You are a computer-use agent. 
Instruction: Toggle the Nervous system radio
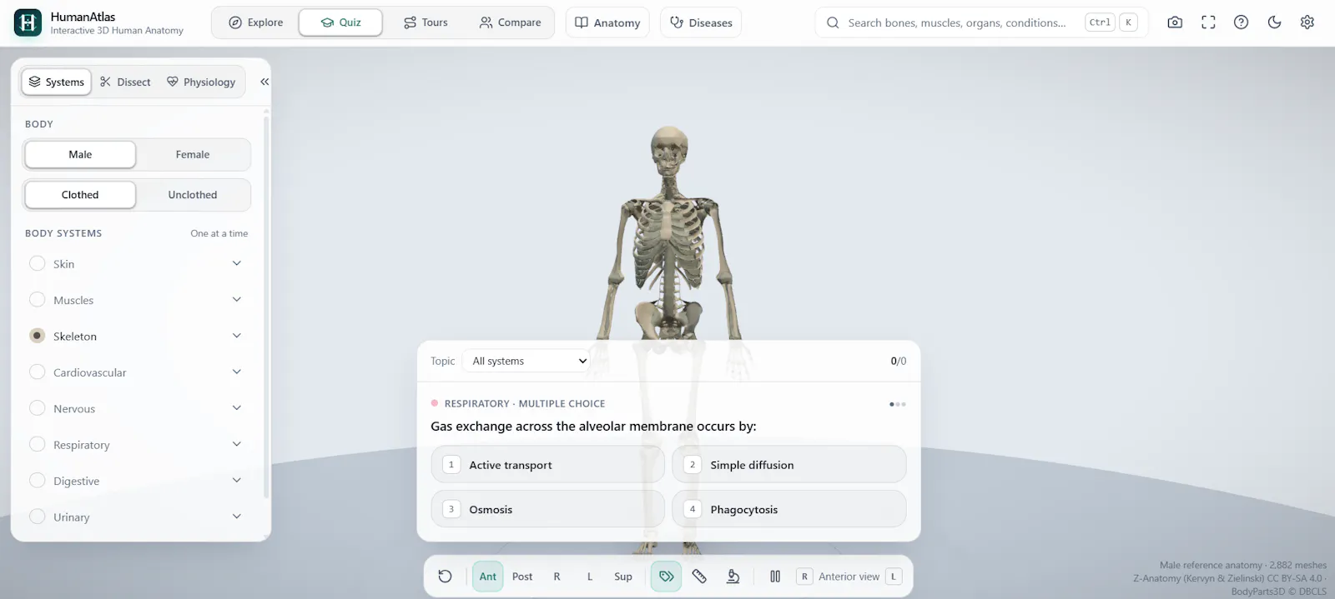37,408
